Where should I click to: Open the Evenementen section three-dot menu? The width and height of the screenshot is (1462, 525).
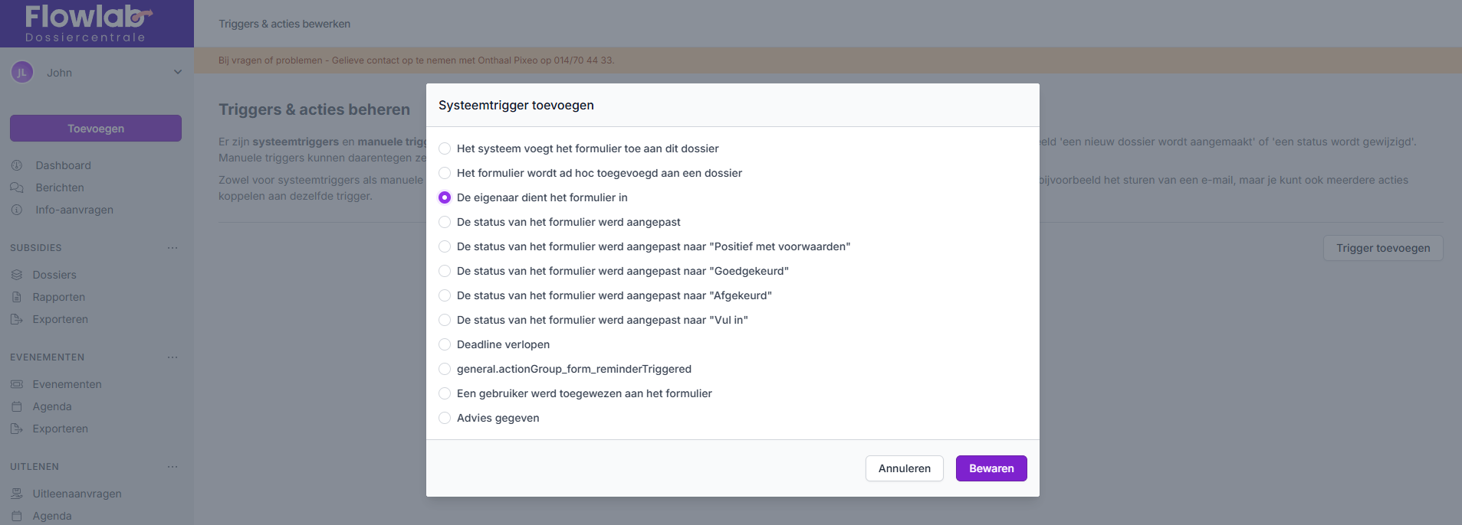172,357
